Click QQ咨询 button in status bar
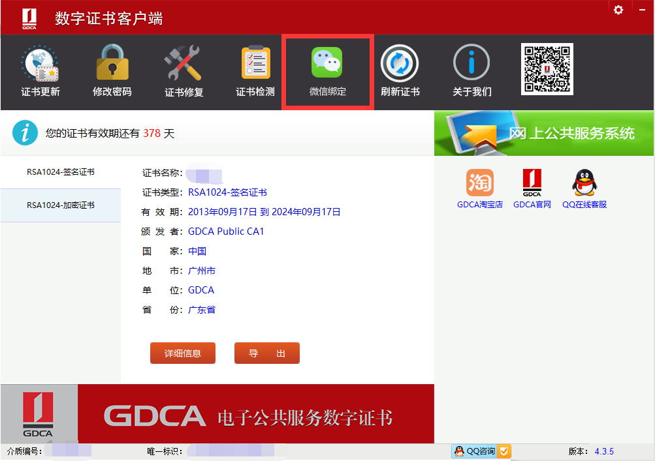This screenshot has width=655, height=461. (x=475, y=451)
